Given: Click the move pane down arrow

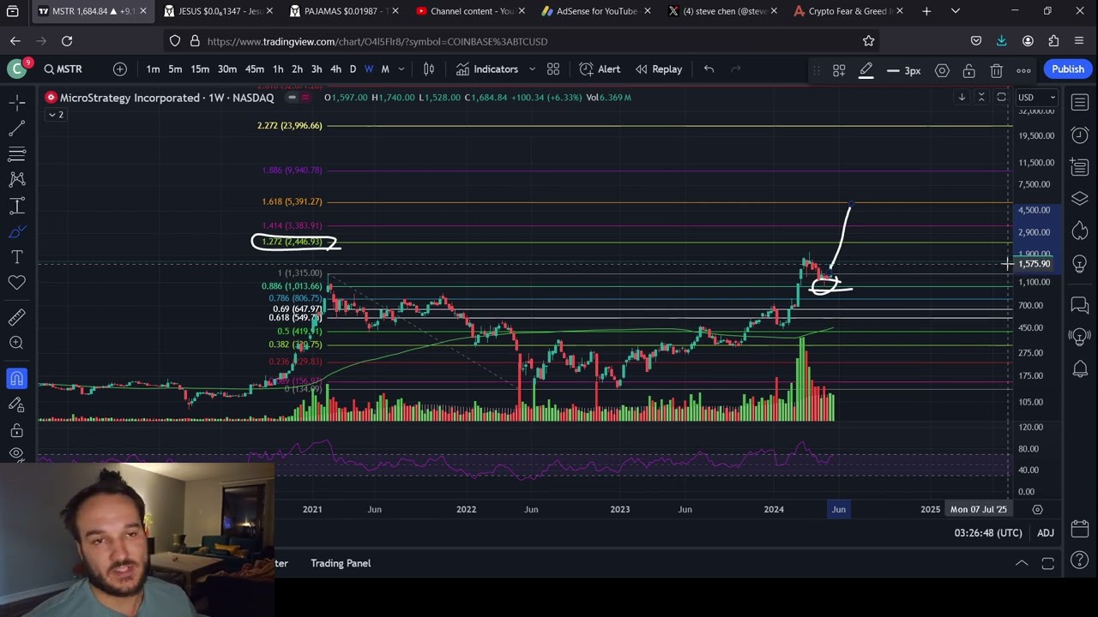Looking at the screenshot, I should click(x=962, y=98).
